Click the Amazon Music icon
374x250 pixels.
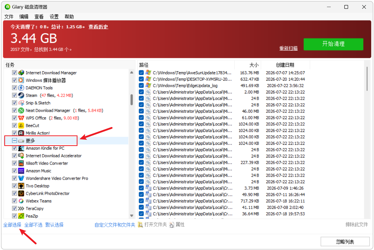(21, 171)
